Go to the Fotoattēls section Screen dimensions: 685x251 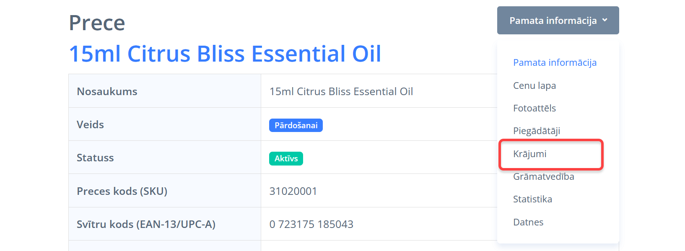tap(535, 108)
